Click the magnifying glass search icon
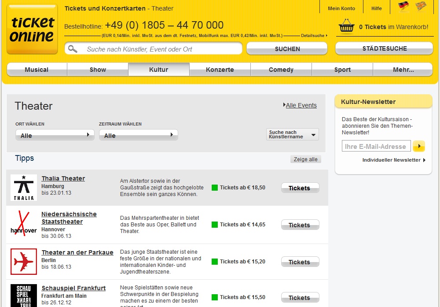The width and height of the screenshot is (440, 307). [73, 49]
